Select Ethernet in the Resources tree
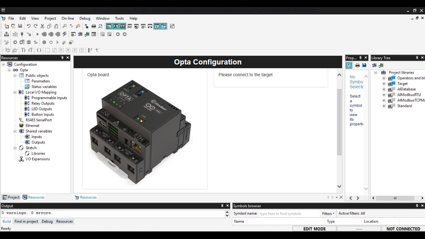This screenshot has width=425, height=239. [x=33, y=126]
